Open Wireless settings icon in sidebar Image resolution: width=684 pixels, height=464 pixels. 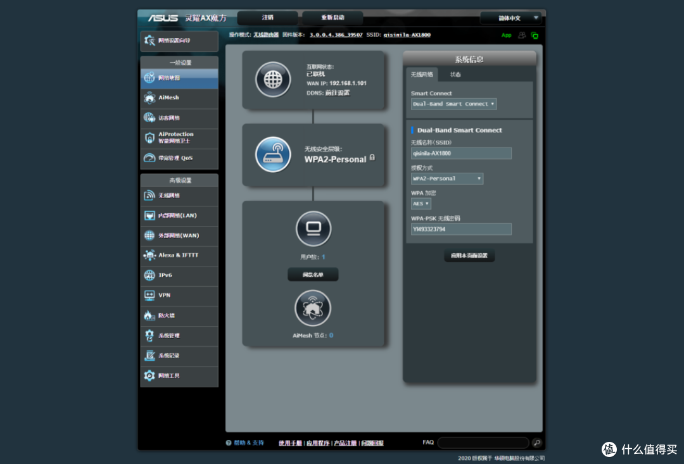click(149, 196)
